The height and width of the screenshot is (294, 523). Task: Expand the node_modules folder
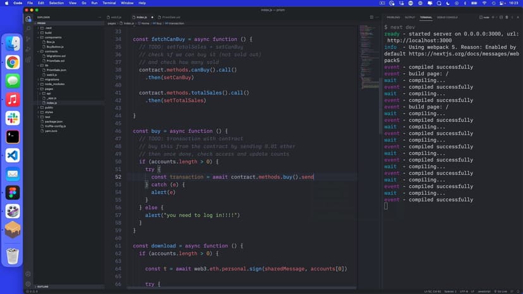(54, 84)
